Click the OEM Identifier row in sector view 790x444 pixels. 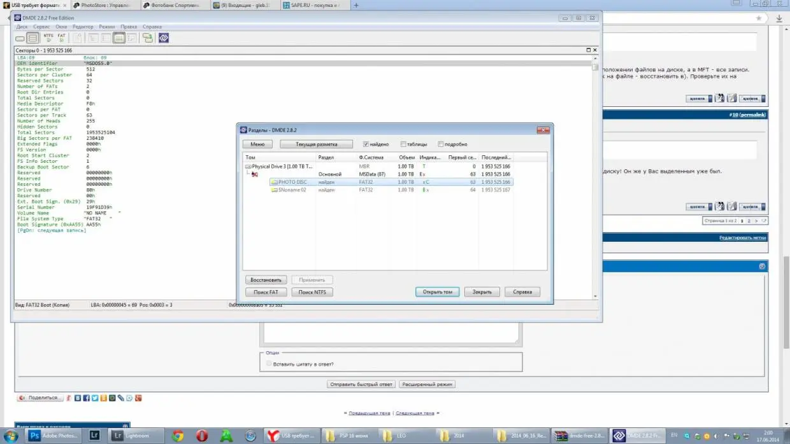(x=303, y=64)
